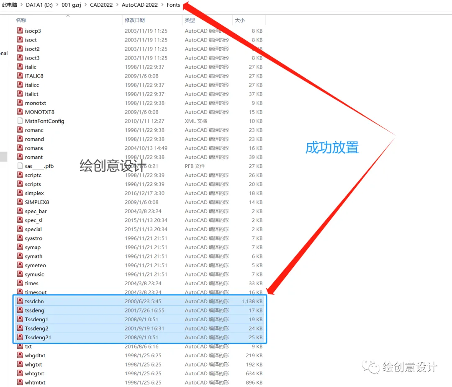
Task: Click the MstnFontConfig XML file icon
Action: (20, 121)
